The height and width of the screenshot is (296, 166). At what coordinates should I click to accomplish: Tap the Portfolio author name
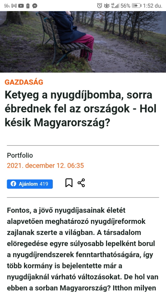tap(20, 155)
